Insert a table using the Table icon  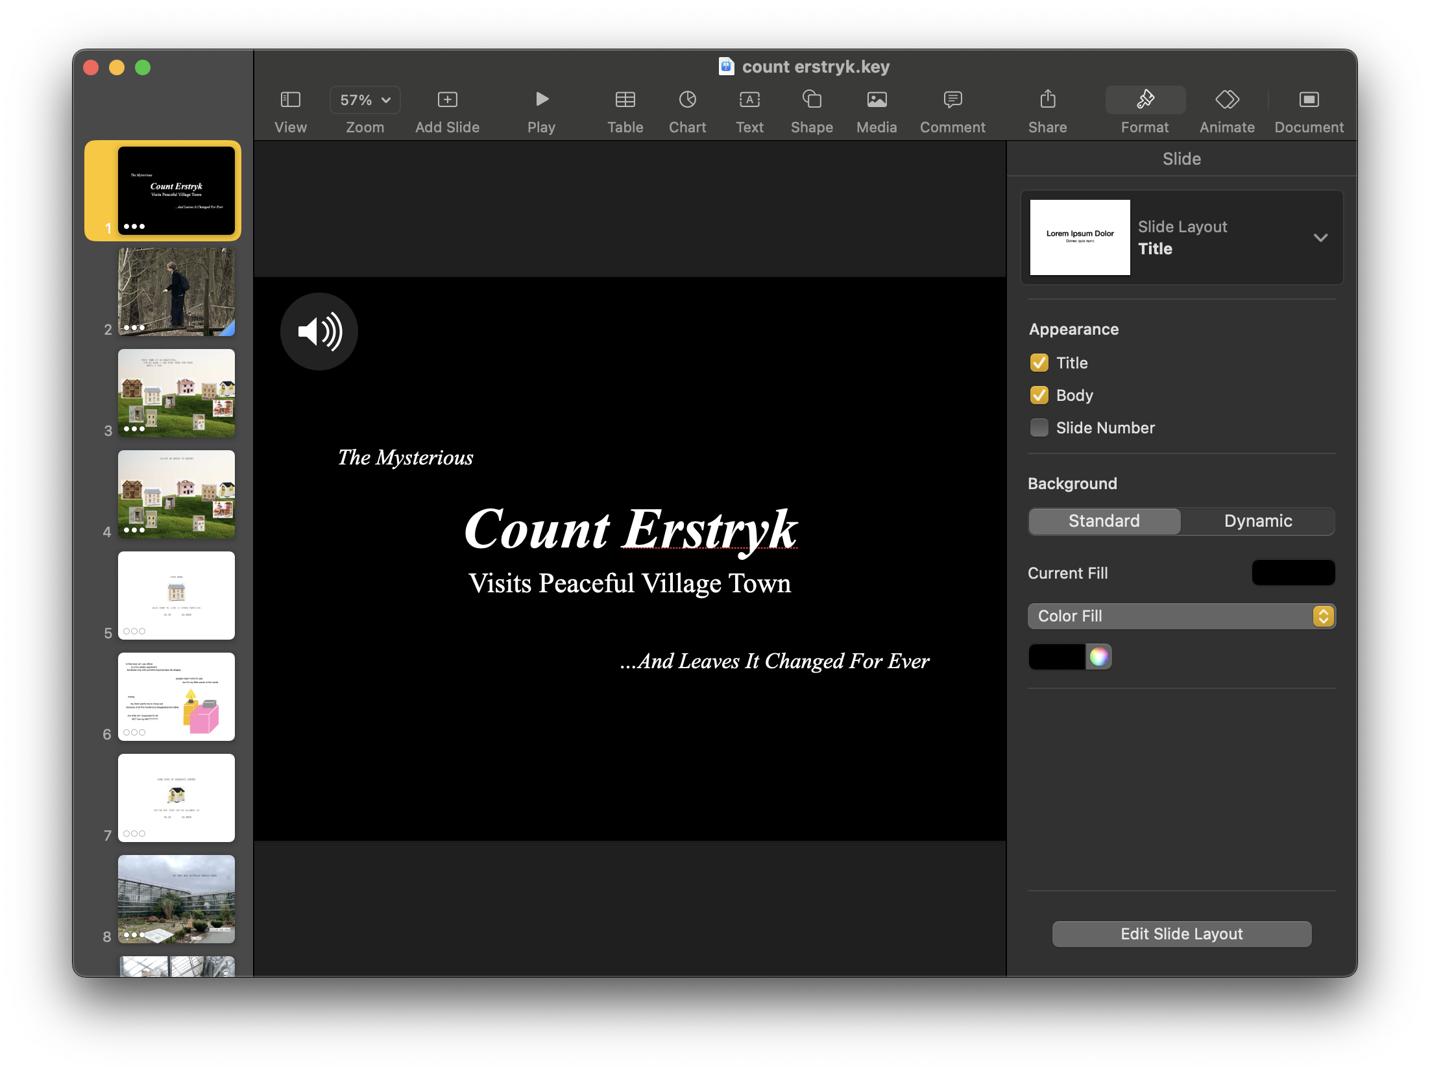pos(625,100)
